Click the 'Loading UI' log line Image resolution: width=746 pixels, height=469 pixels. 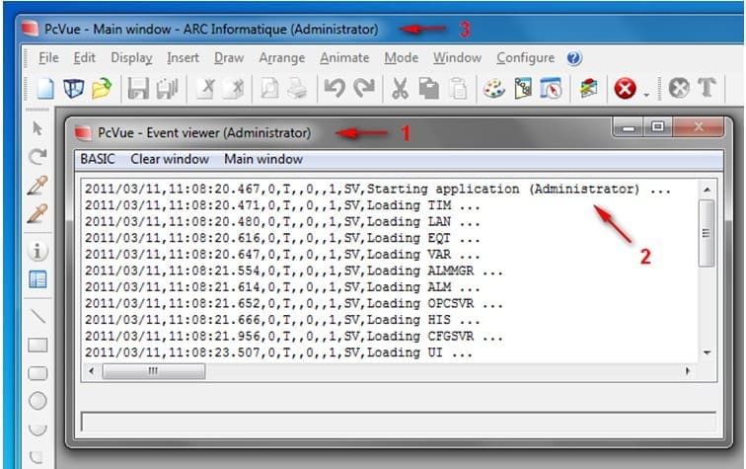(279, 352)
